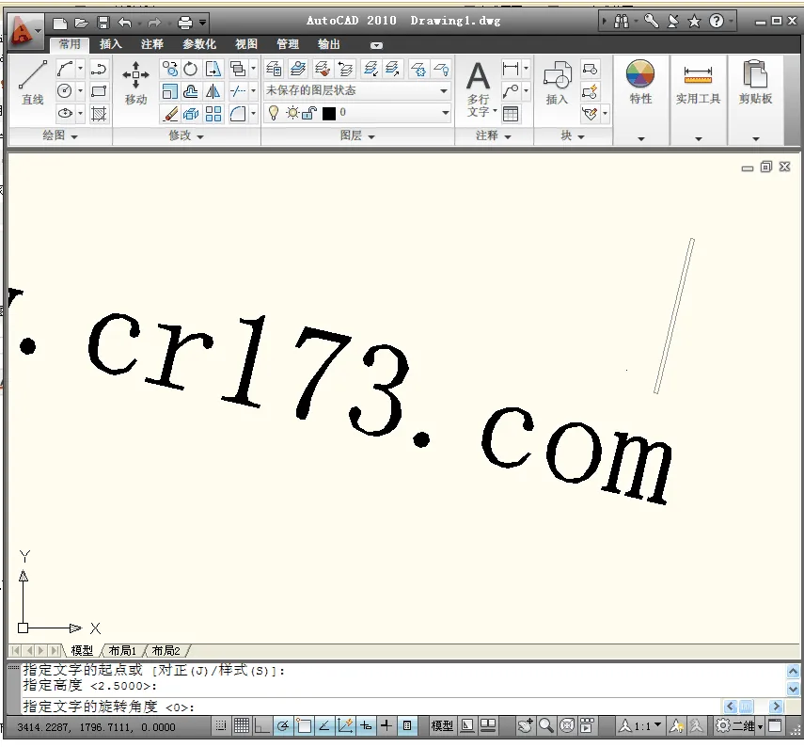
Task: Expand the 修改 panel flyout
Action: click(x=186, y=136)
